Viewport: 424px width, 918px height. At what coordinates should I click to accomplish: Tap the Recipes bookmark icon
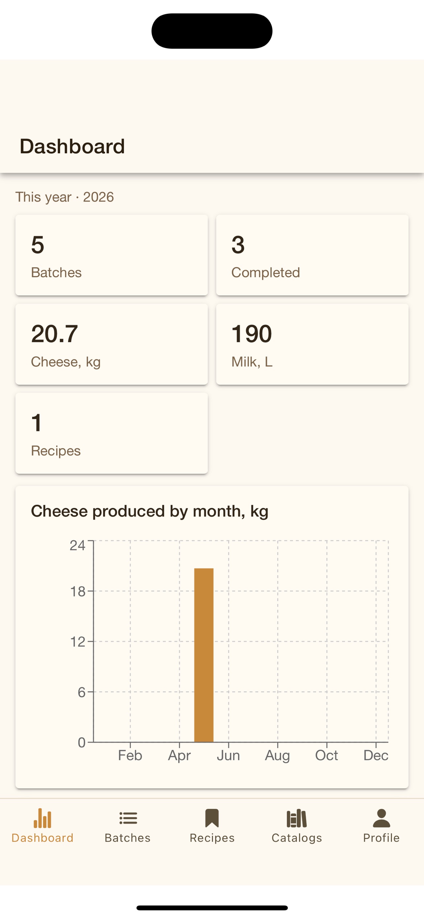point(212,818)
